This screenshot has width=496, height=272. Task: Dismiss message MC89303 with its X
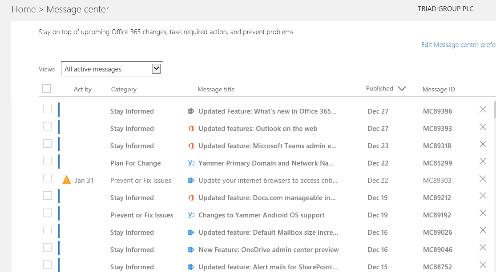point(483,179)
